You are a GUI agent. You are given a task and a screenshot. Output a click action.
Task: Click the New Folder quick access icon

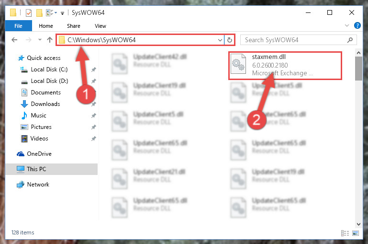(x=39, y=12)
